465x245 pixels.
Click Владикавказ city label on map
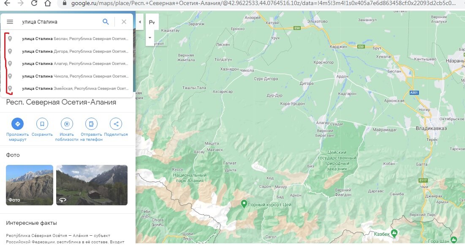[431, 128]
